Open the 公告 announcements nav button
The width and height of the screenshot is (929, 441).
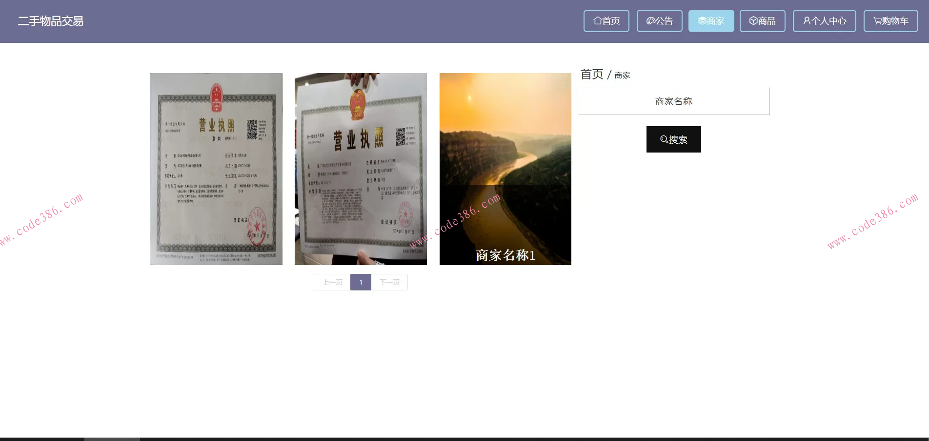tap(660, 21)
